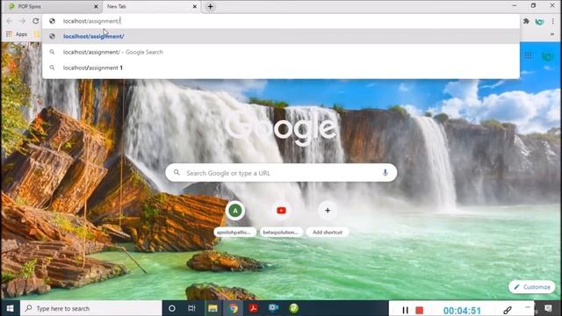This screenshot has width=562, height=316.
Task: Open the Extensions puzzle icon
Action: click(526, 21)
